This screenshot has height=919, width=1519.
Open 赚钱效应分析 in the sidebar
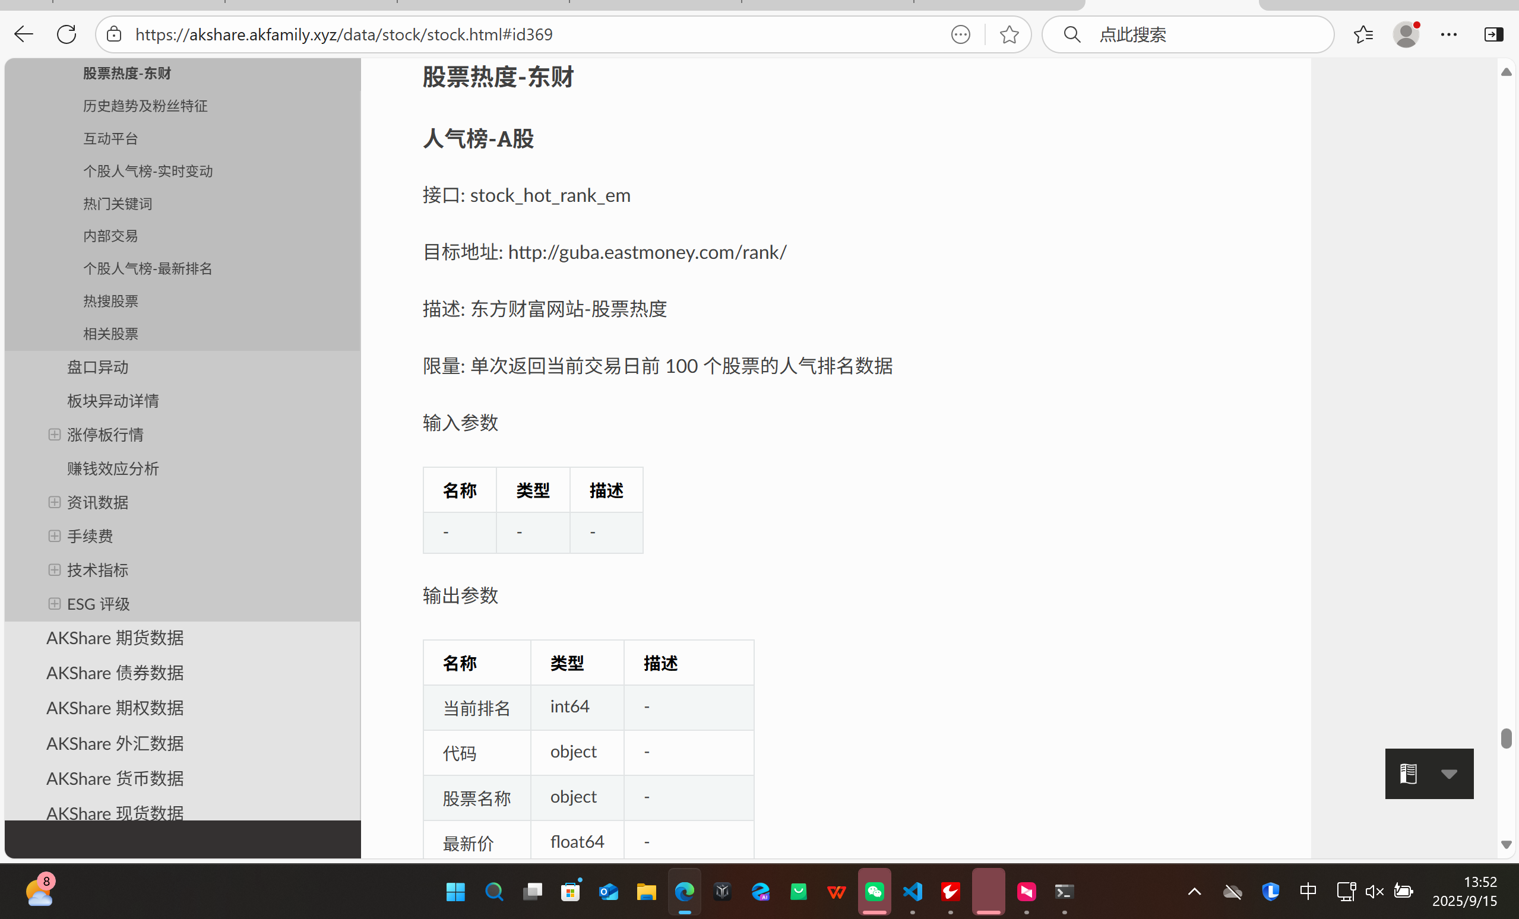coord(113,469)
